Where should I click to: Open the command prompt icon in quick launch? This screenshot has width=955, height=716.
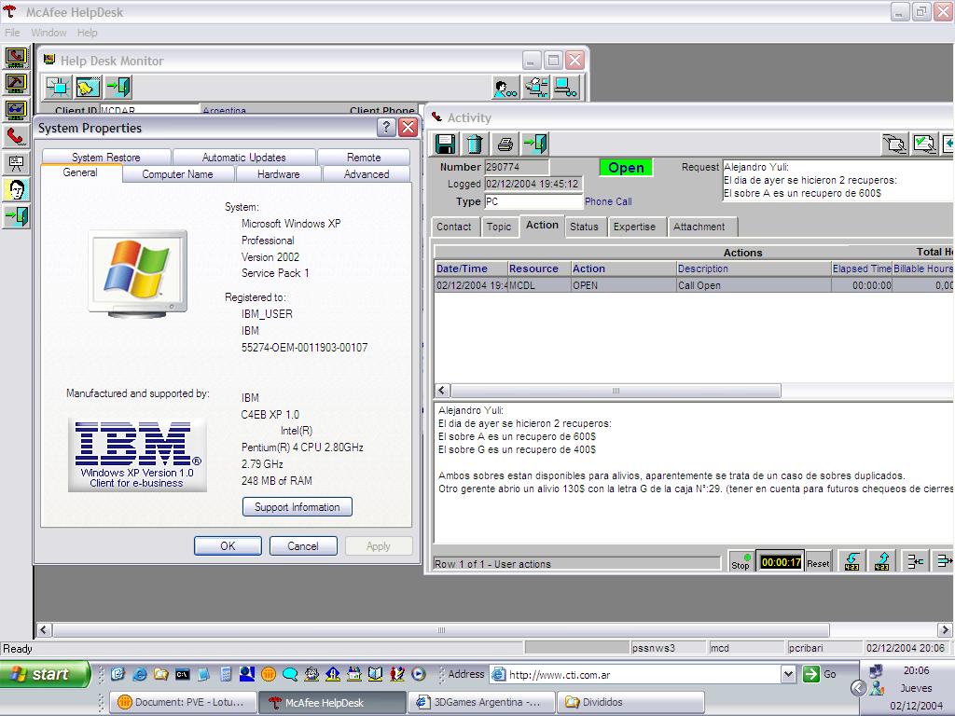pyautogui.click(x=182, y=674)
